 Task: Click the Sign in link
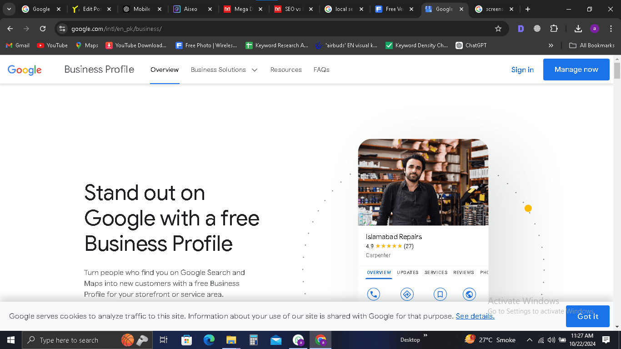click(x=522, y=70)
